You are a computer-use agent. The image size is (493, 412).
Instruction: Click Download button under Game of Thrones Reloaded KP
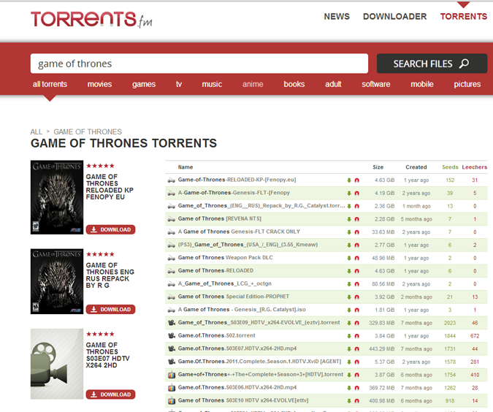pyautogui.click(x=110, y=229)
